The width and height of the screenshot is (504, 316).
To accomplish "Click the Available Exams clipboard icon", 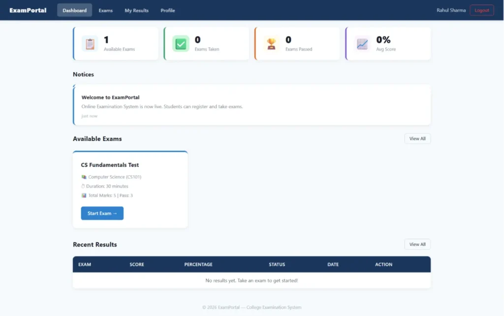I will [x=90, y=44].
